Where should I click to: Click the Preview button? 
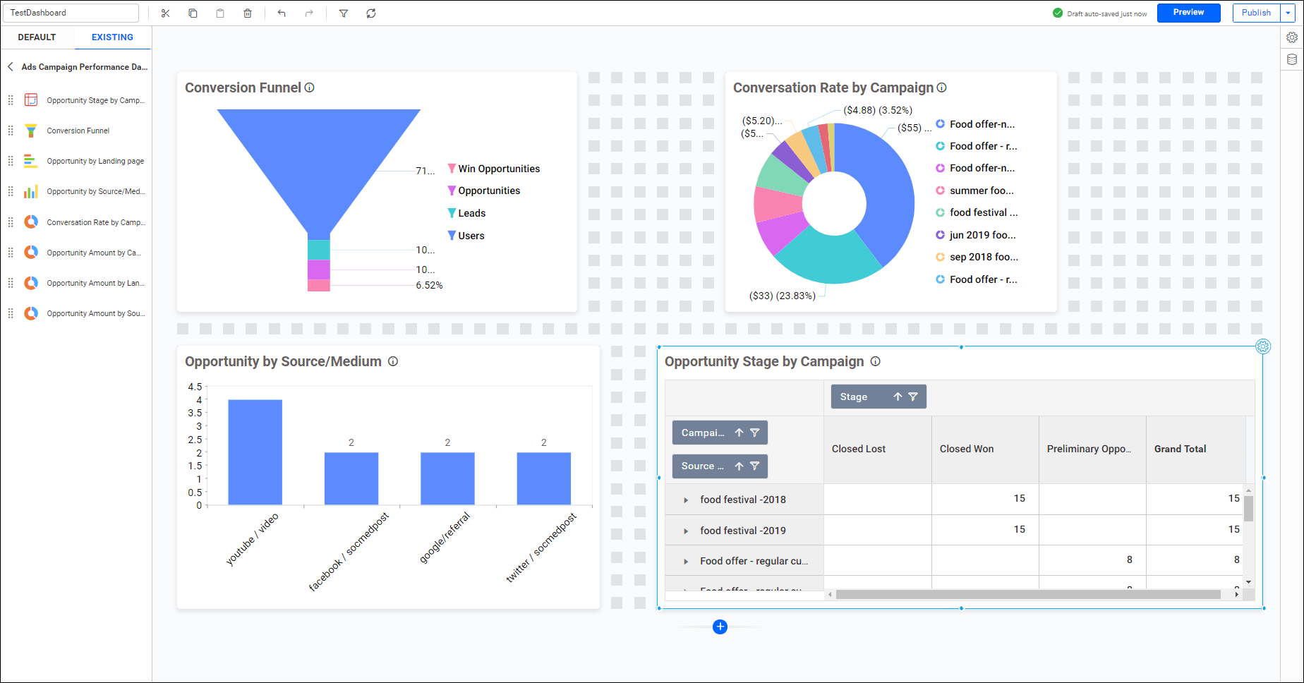[1188, 13]
